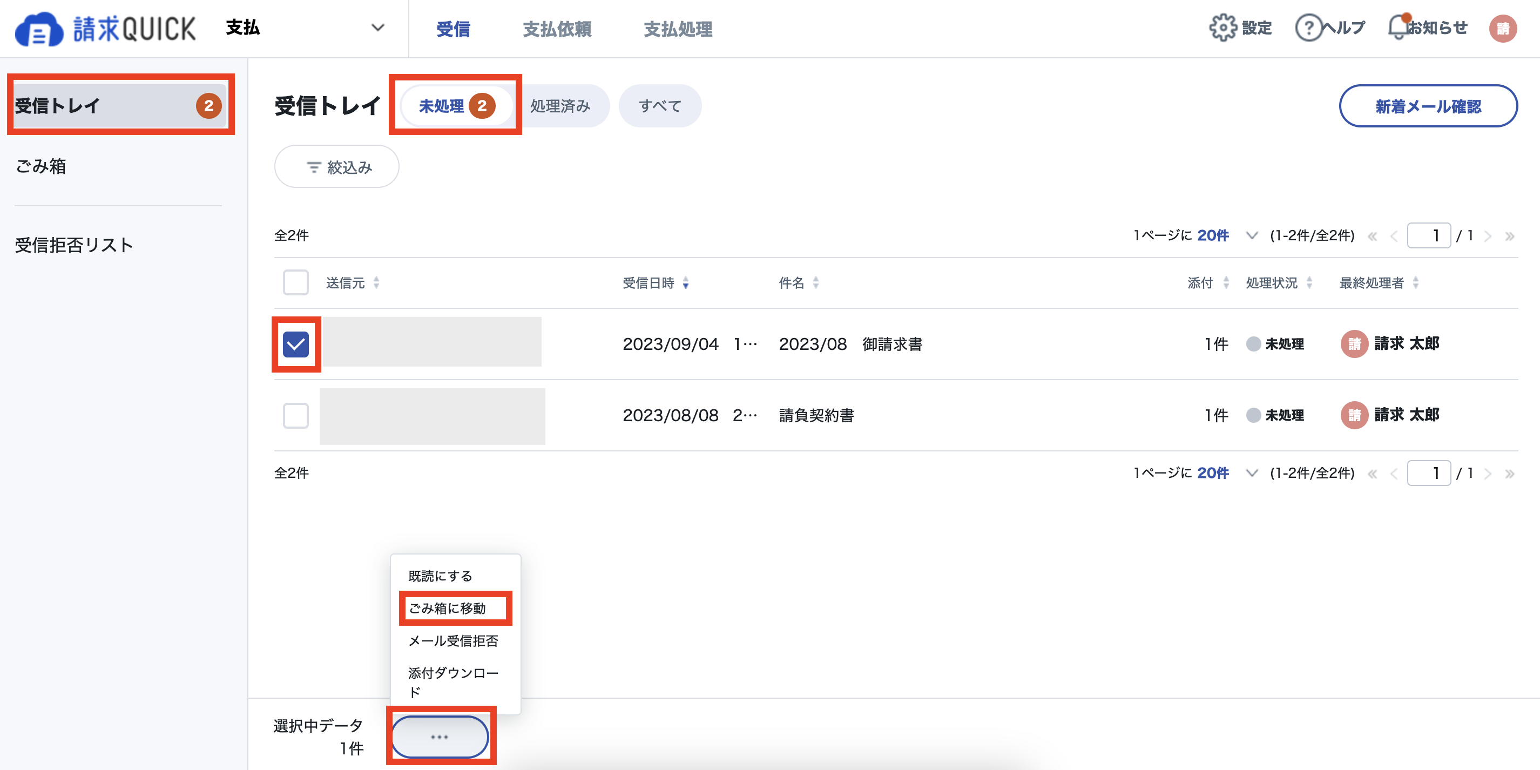This screenshot has width=1540, height=770.
Task: Toggle the select-all checkbox in table header
Action: (295, 282)
